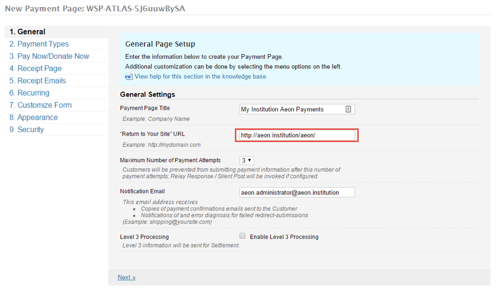Go to the Appearance section
Image resolution: width=499 pixels, height=293 pixels.
[33, 118]
